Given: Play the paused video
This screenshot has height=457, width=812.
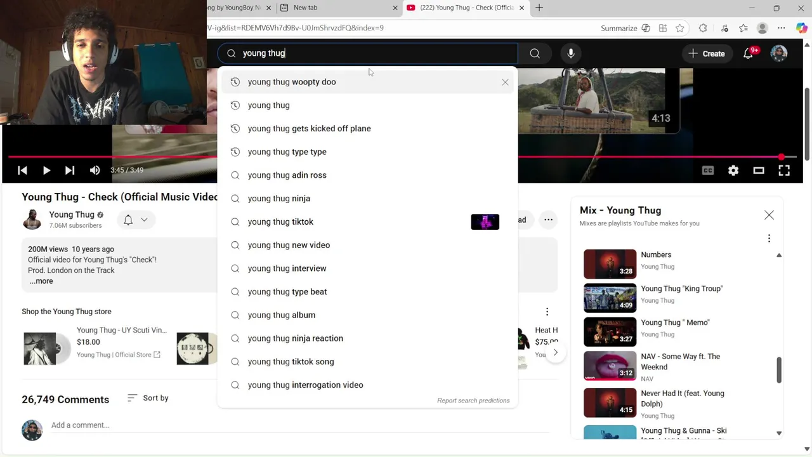Looking at the screenshot, I should [46, 170].
